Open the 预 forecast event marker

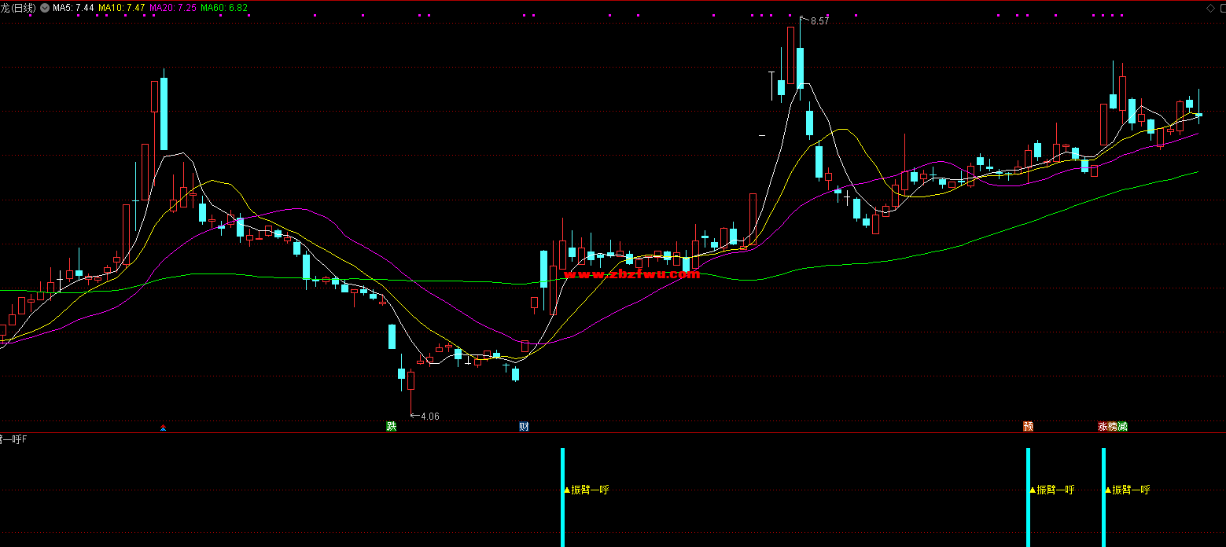point(1028,427)
